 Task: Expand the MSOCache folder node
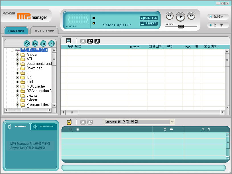pos(17,87)
